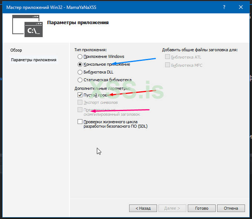Viewport: 252px width, 219px height.
Task: Toggle the 'Пустой проект' checkbox
Action: [x=80, y=95]
